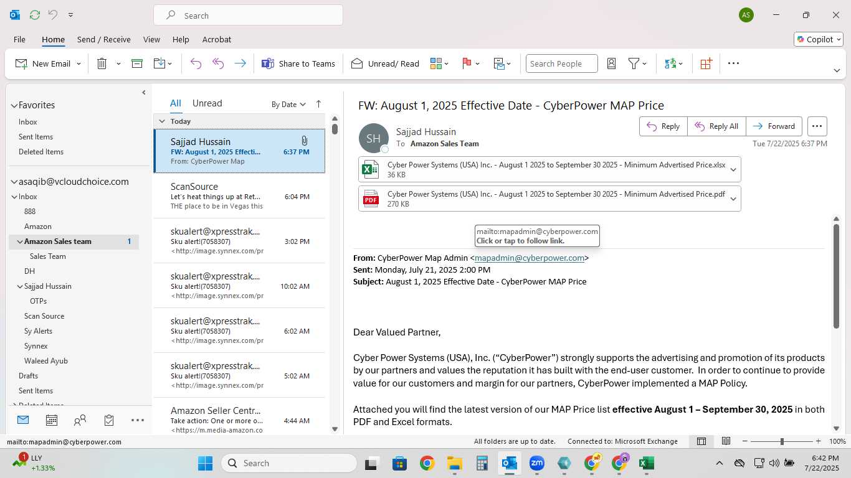
Task: Open the ScanSource email
Action: point(239,196)
